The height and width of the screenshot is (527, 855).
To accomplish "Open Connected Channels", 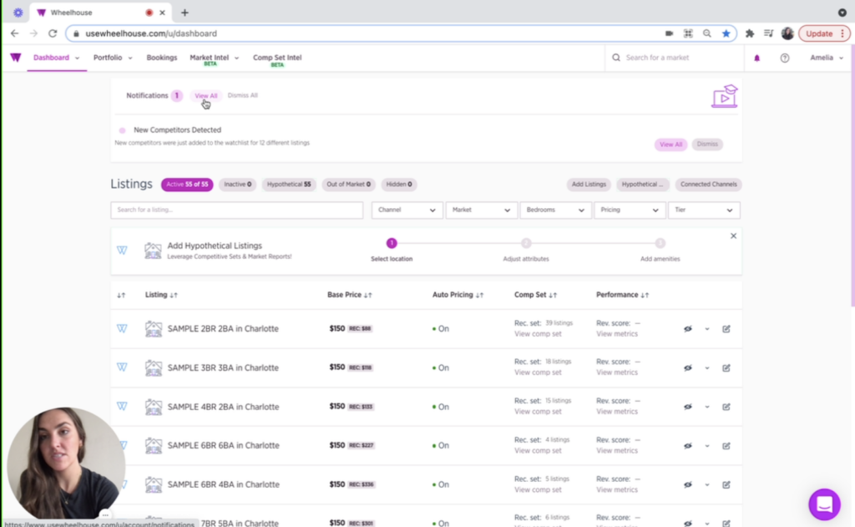I will click(708, 185).
